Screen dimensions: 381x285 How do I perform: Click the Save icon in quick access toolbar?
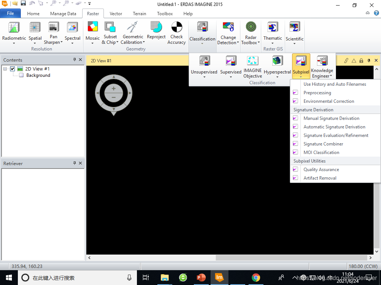pos(23,3)
